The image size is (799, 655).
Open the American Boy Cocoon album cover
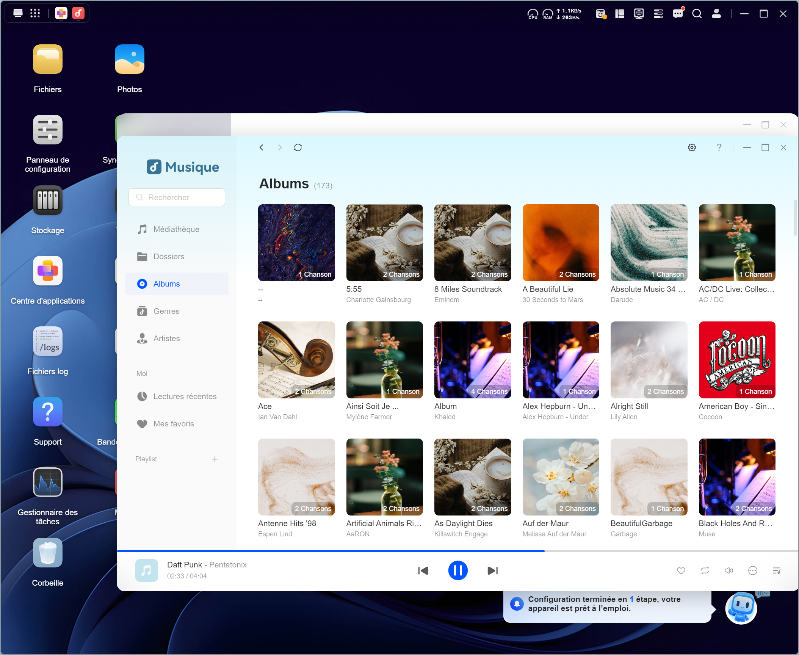pyautogui.click(x=737, y=360)
